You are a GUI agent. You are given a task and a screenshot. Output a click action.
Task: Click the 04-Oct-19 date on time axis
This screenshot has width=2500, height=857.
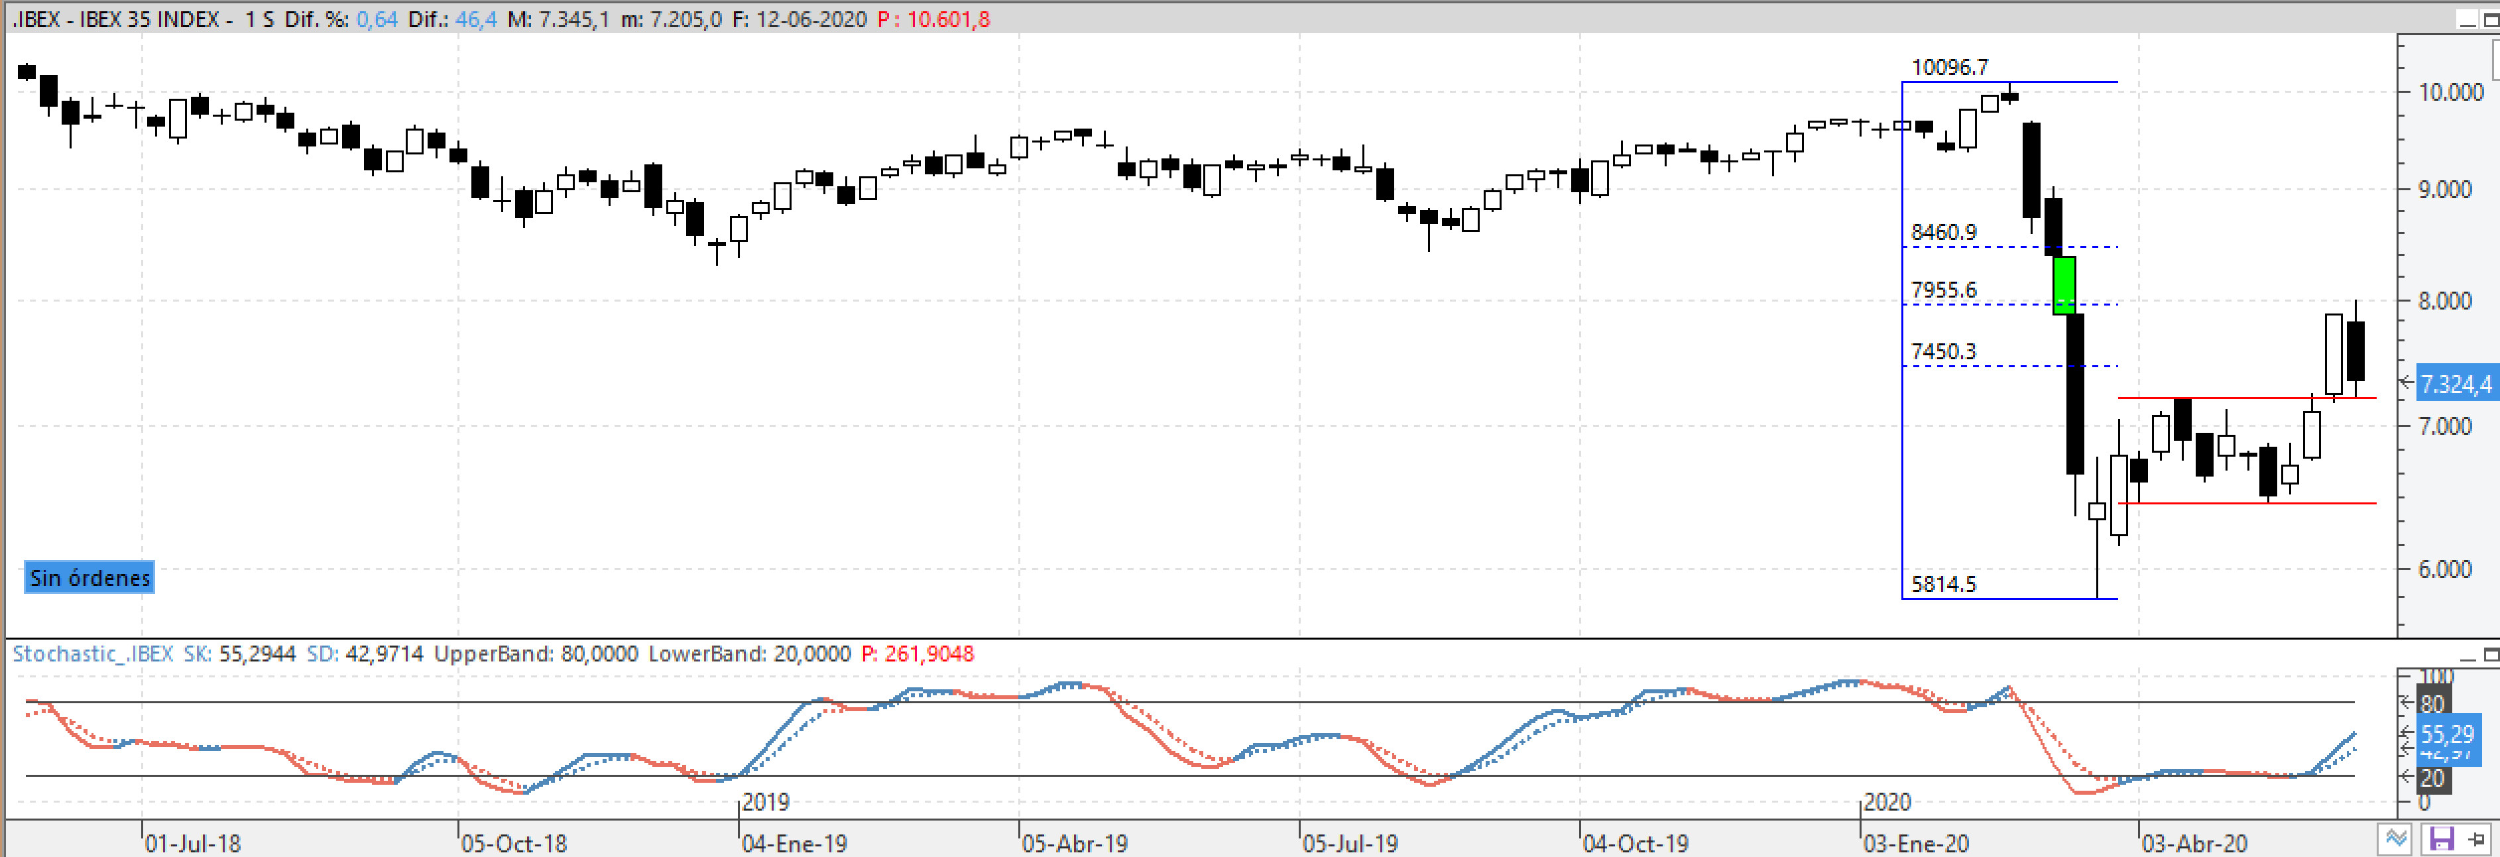[1636, 843]
